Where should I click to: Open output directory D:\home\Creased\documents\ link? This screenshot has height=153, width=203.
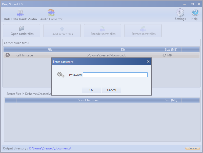(x=50, y=148)
